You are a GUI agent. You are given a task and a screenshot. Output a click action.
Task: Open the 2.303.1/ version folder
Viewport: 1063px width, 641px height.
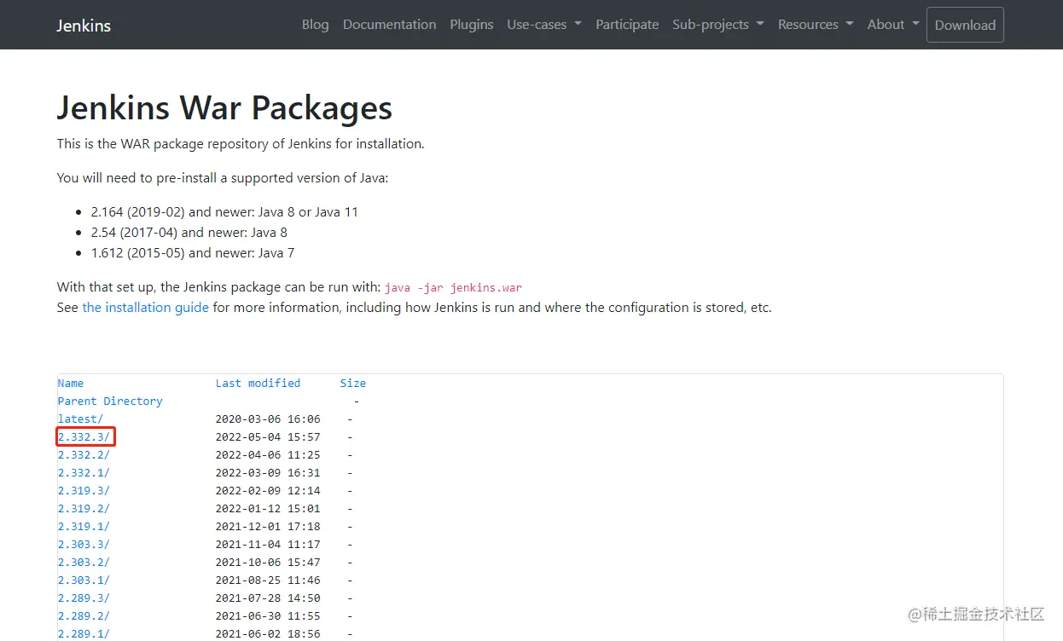click(84, 580)
